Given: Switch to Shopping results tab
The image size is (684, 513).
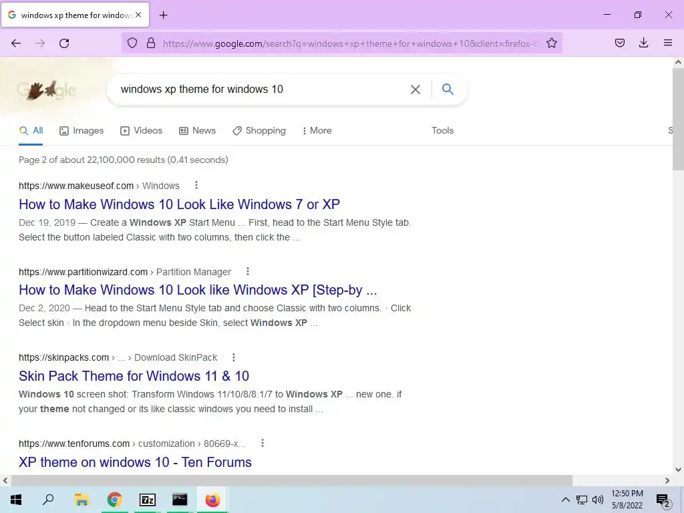Looking at the screenshot, I should [x=259, y=131].
